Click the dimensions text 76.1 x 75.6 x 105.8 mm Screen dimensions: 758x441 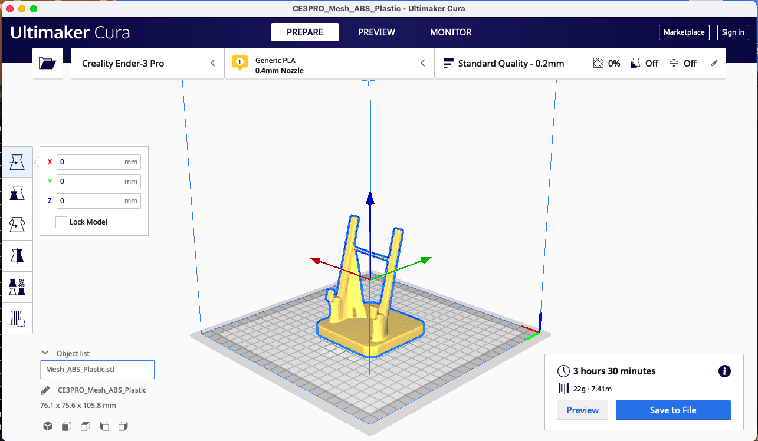(78, 406)
